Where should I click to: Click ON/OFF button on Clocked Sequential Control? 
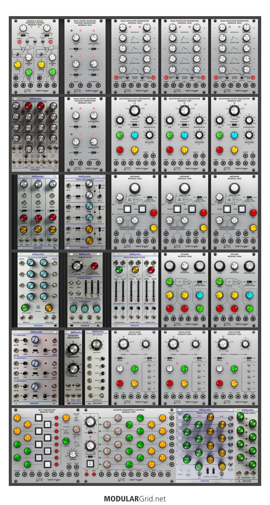point(90,464)
